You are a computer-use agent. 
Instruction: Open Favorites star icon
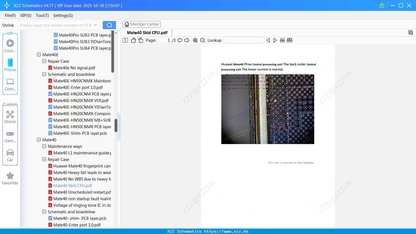[x=10, y=178]
